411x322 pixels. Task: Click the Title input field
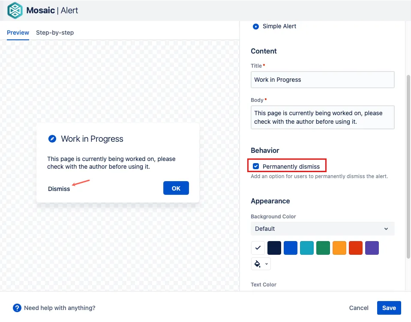click(x=322, y=80)
